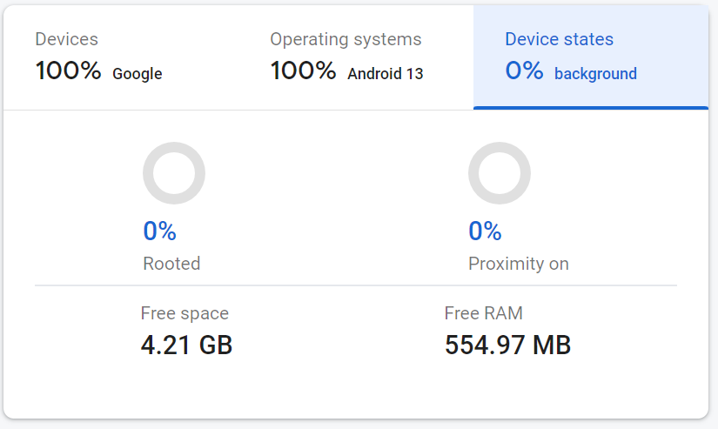Click the blue underline below Device states

coord(591,108)
